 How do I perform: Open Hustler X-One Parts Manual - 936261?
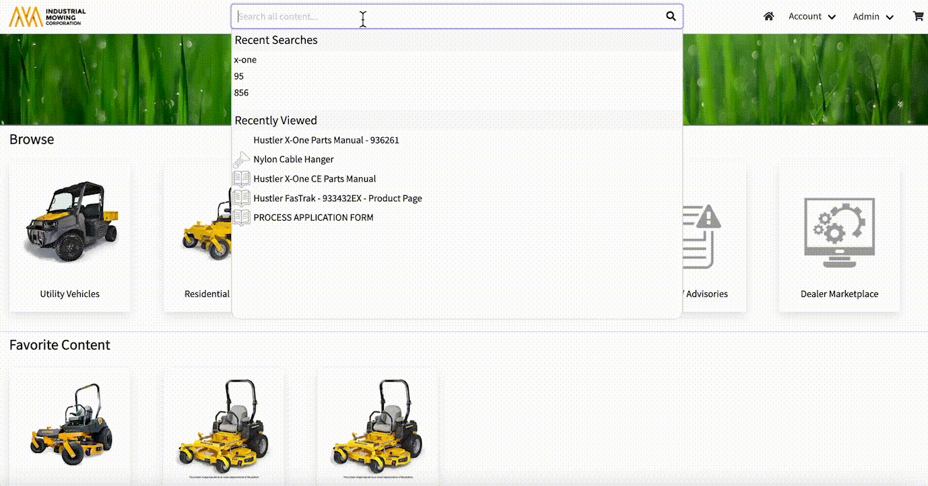326,140
